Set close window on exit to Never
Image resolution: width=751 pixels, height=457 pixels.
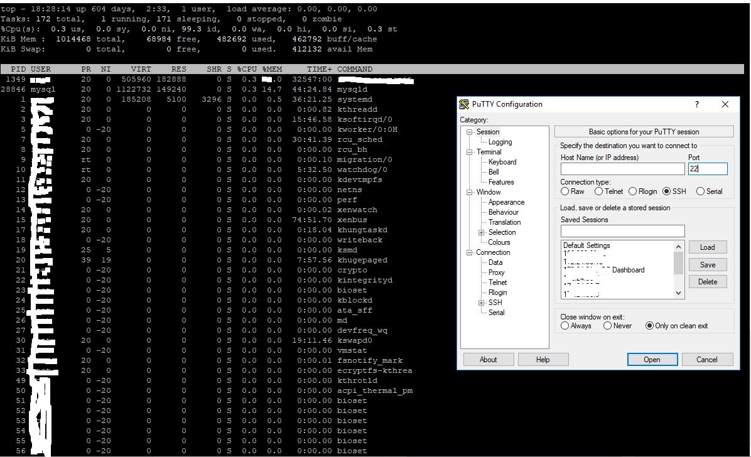[607, 326]
